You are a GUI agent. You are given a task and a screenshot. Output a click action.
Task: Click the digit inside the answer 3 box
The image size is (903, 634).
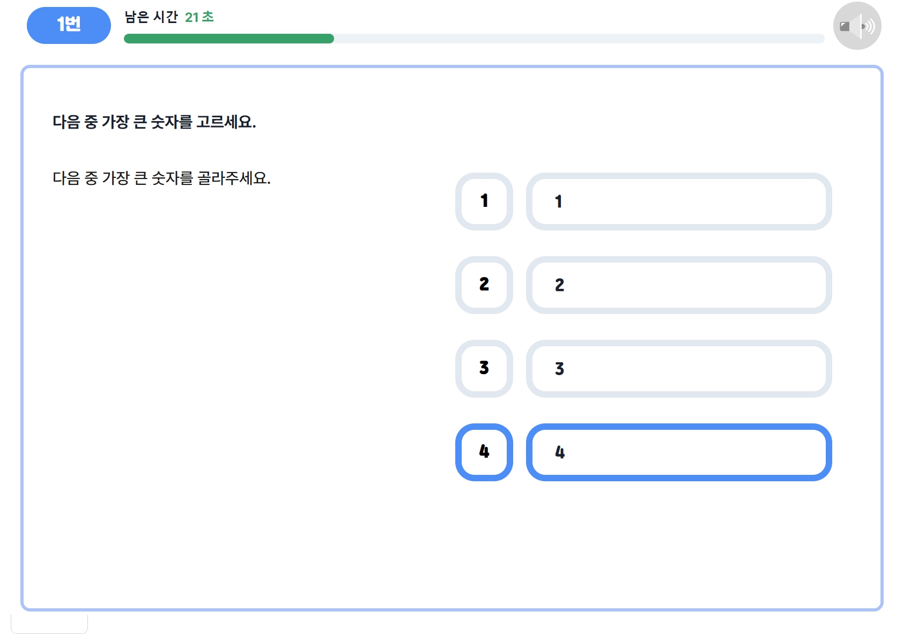559,369
